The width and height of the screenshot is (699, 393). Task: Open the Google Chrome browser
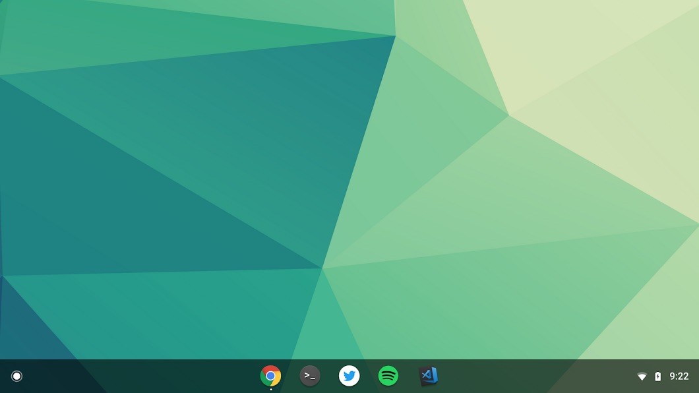pos(271,376)
